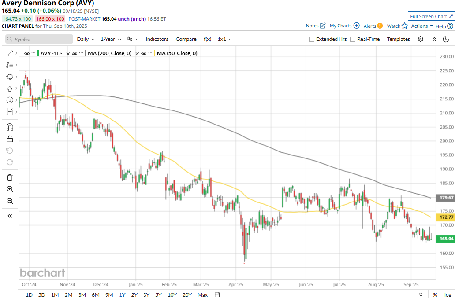Expand more options double chevron at bottom
Viewport: 455px width, 298px height.
pyautogui.click(x=421, y=295)
